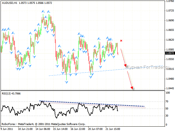
Task: Click RSI scale value 100
Action: [x=168, y=93]
